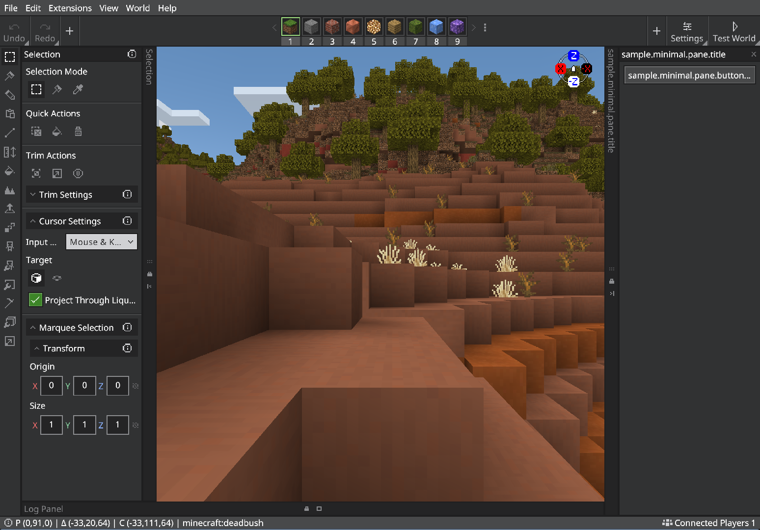The width and height of the screenshot is (760, 530).
Task: Open the World menu
Action: coord(138,8)
